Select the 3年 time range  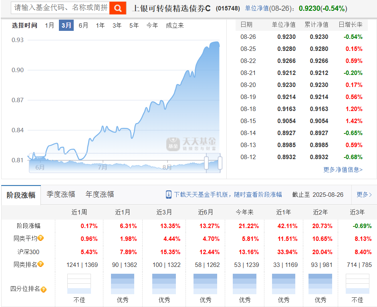(x=117, y=25)
